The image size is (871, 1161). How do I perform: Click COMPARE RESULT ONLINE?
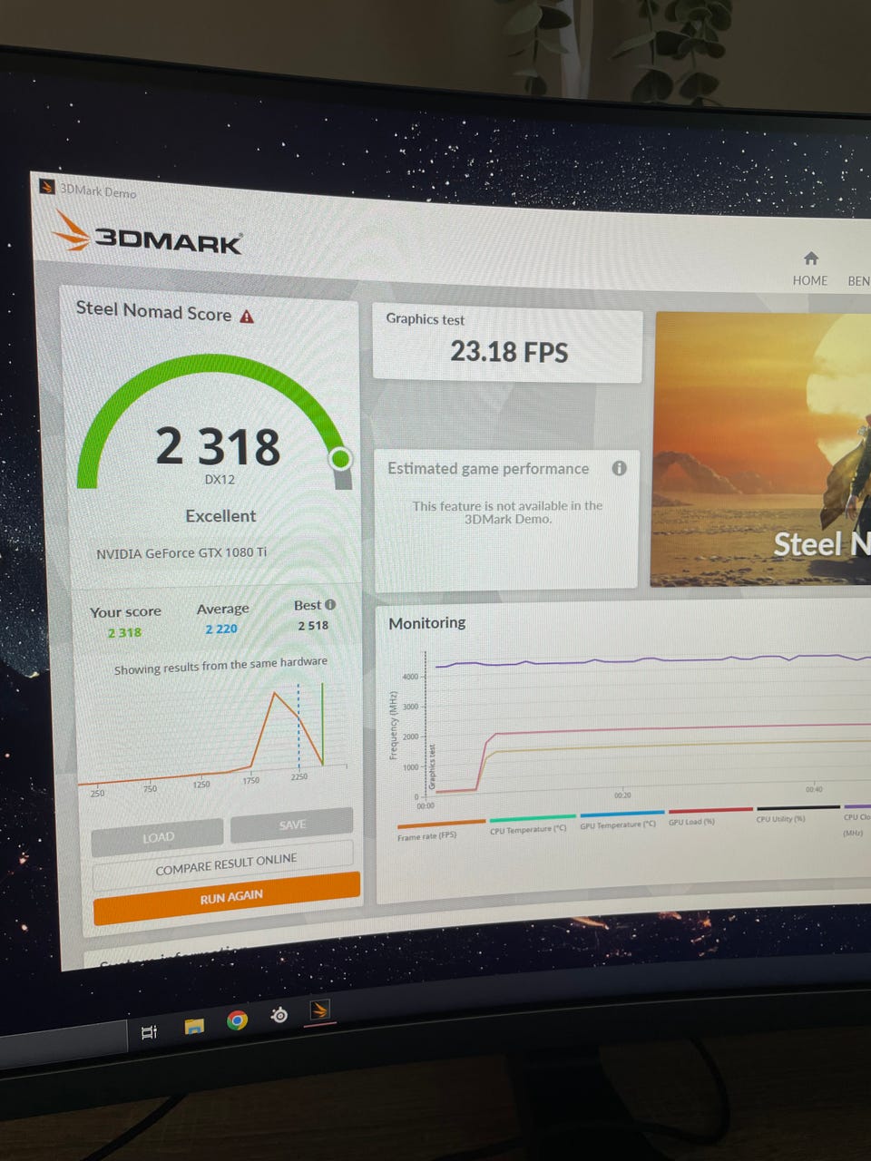point(224,864)
